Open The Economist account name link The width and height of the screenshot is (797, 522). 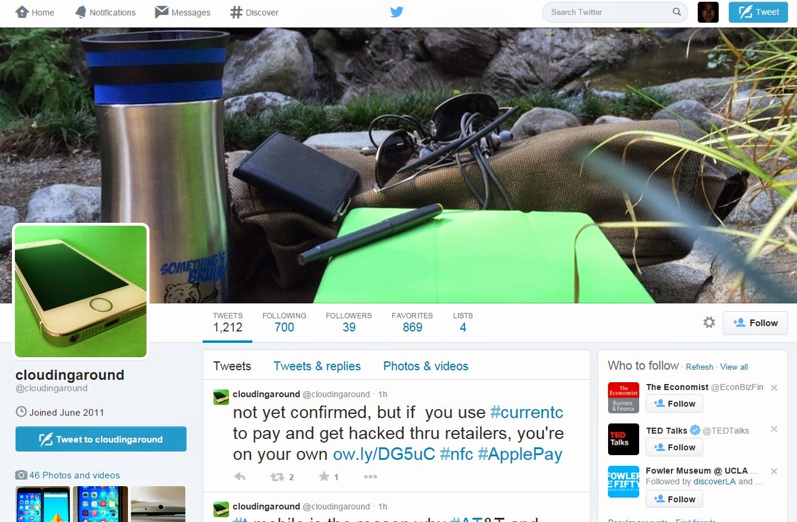coord(677,387)
